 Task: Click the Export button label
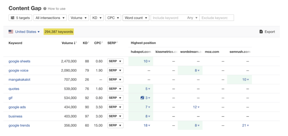coord(270,32)
